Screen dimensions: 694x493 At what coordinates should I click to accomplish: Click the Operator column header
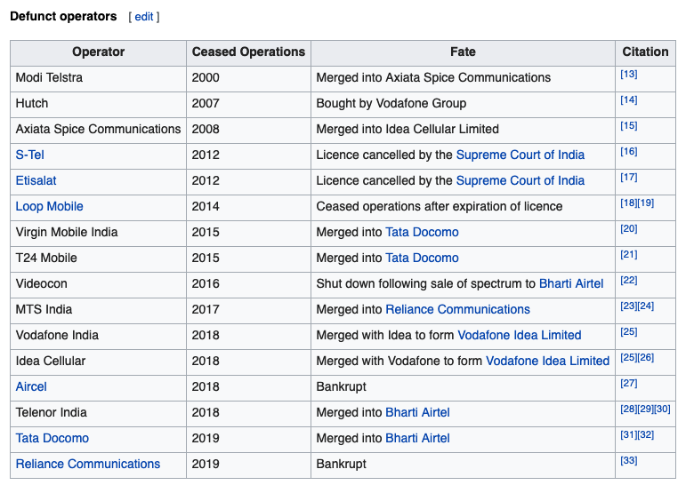tap(98, 52)
